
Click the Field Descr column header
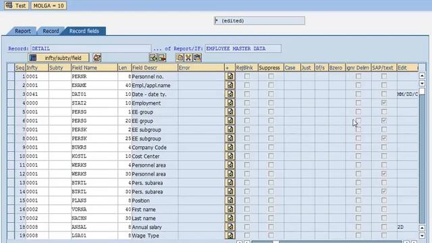[x=155, y=67]
